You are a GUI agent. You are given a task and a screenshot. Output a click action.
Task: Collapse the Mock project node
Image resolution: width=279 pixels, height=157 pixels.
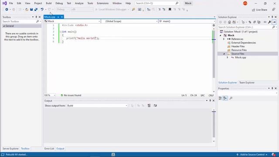tap(221, 35)
